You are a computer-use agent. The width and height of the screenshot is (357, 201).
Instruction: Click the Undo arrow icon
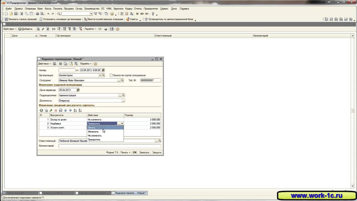48,14
